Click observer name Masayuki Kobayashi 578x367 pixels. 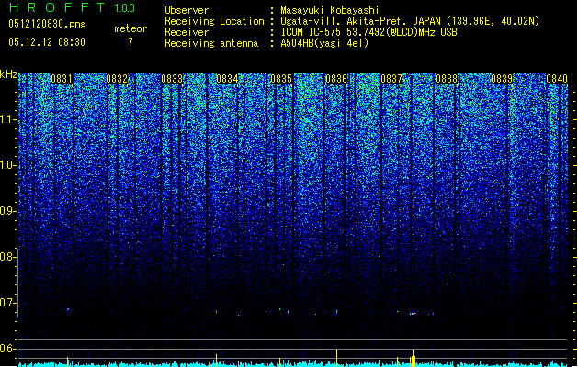pos(330,10)
